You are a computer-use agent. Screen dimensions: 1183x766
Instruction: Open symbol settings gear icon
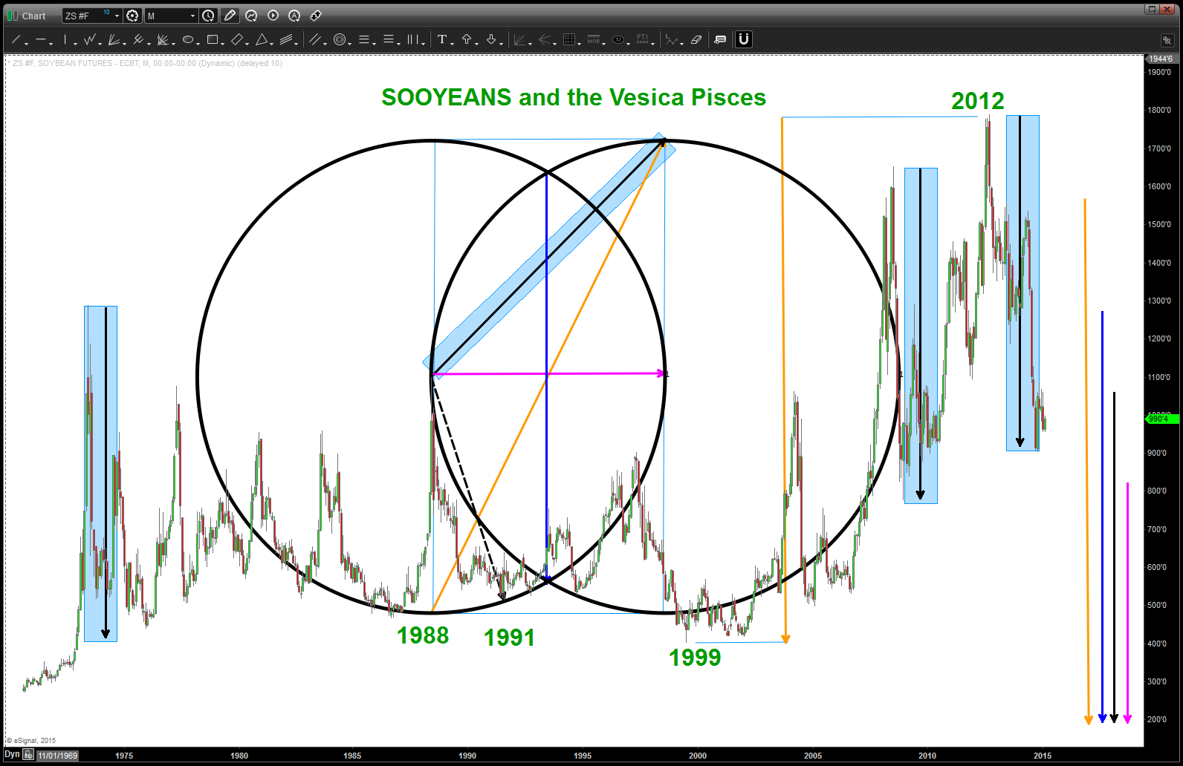tap(132, 16)
